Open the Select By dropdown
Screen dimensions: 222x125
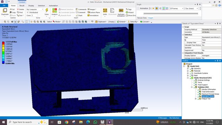[133, 22]
